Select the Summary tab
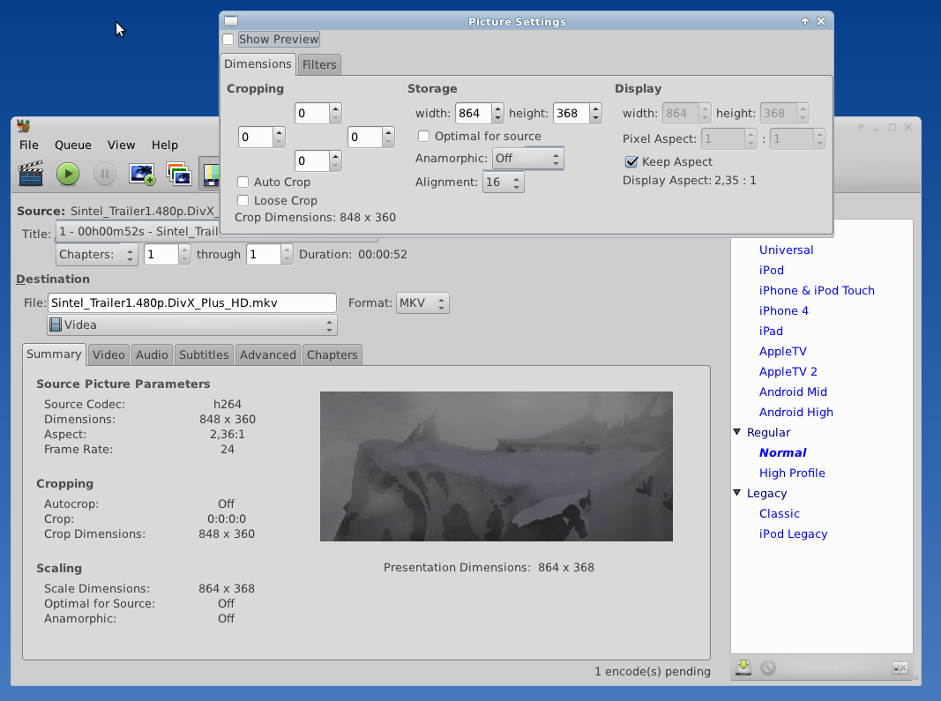This screenshot has height=701, width=941. pos(54,354)
